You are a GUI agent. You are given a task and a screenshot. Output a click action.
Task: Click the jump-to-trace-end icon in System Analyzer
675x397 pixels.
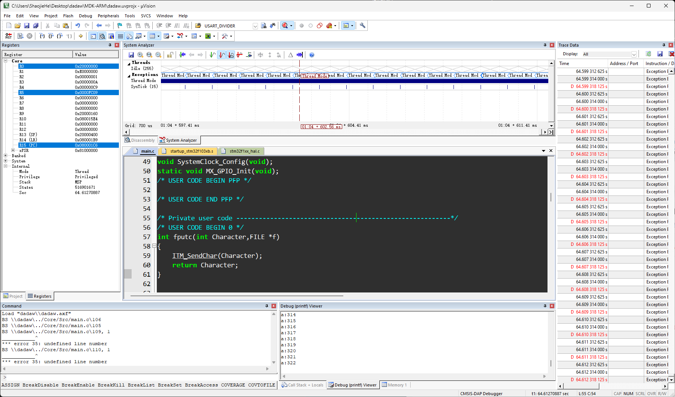300,55
